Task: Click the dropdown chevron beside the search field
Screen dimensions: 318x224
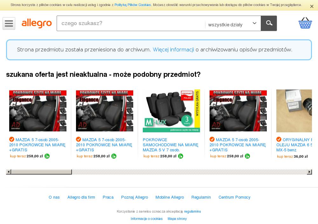Action: pyautogui.click(x=254, y=23)
